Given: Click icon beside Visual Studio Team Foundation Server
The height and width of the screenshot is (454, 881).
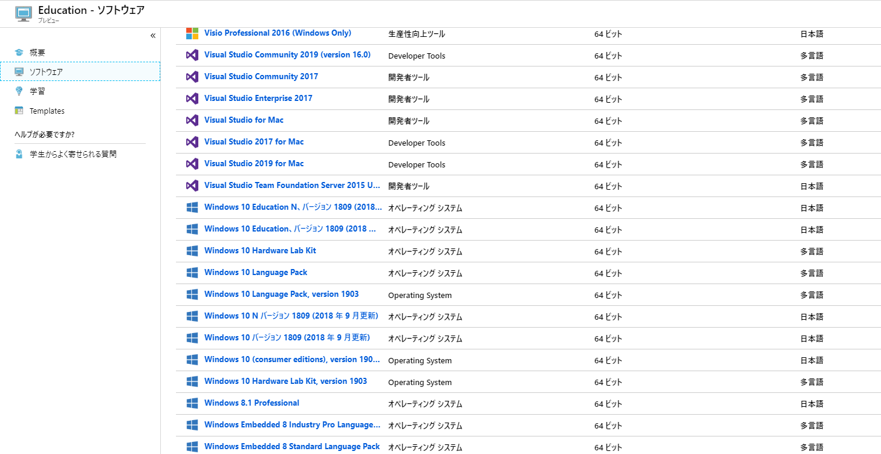Looking at the screenshot, I should click(x=192, y=186).
